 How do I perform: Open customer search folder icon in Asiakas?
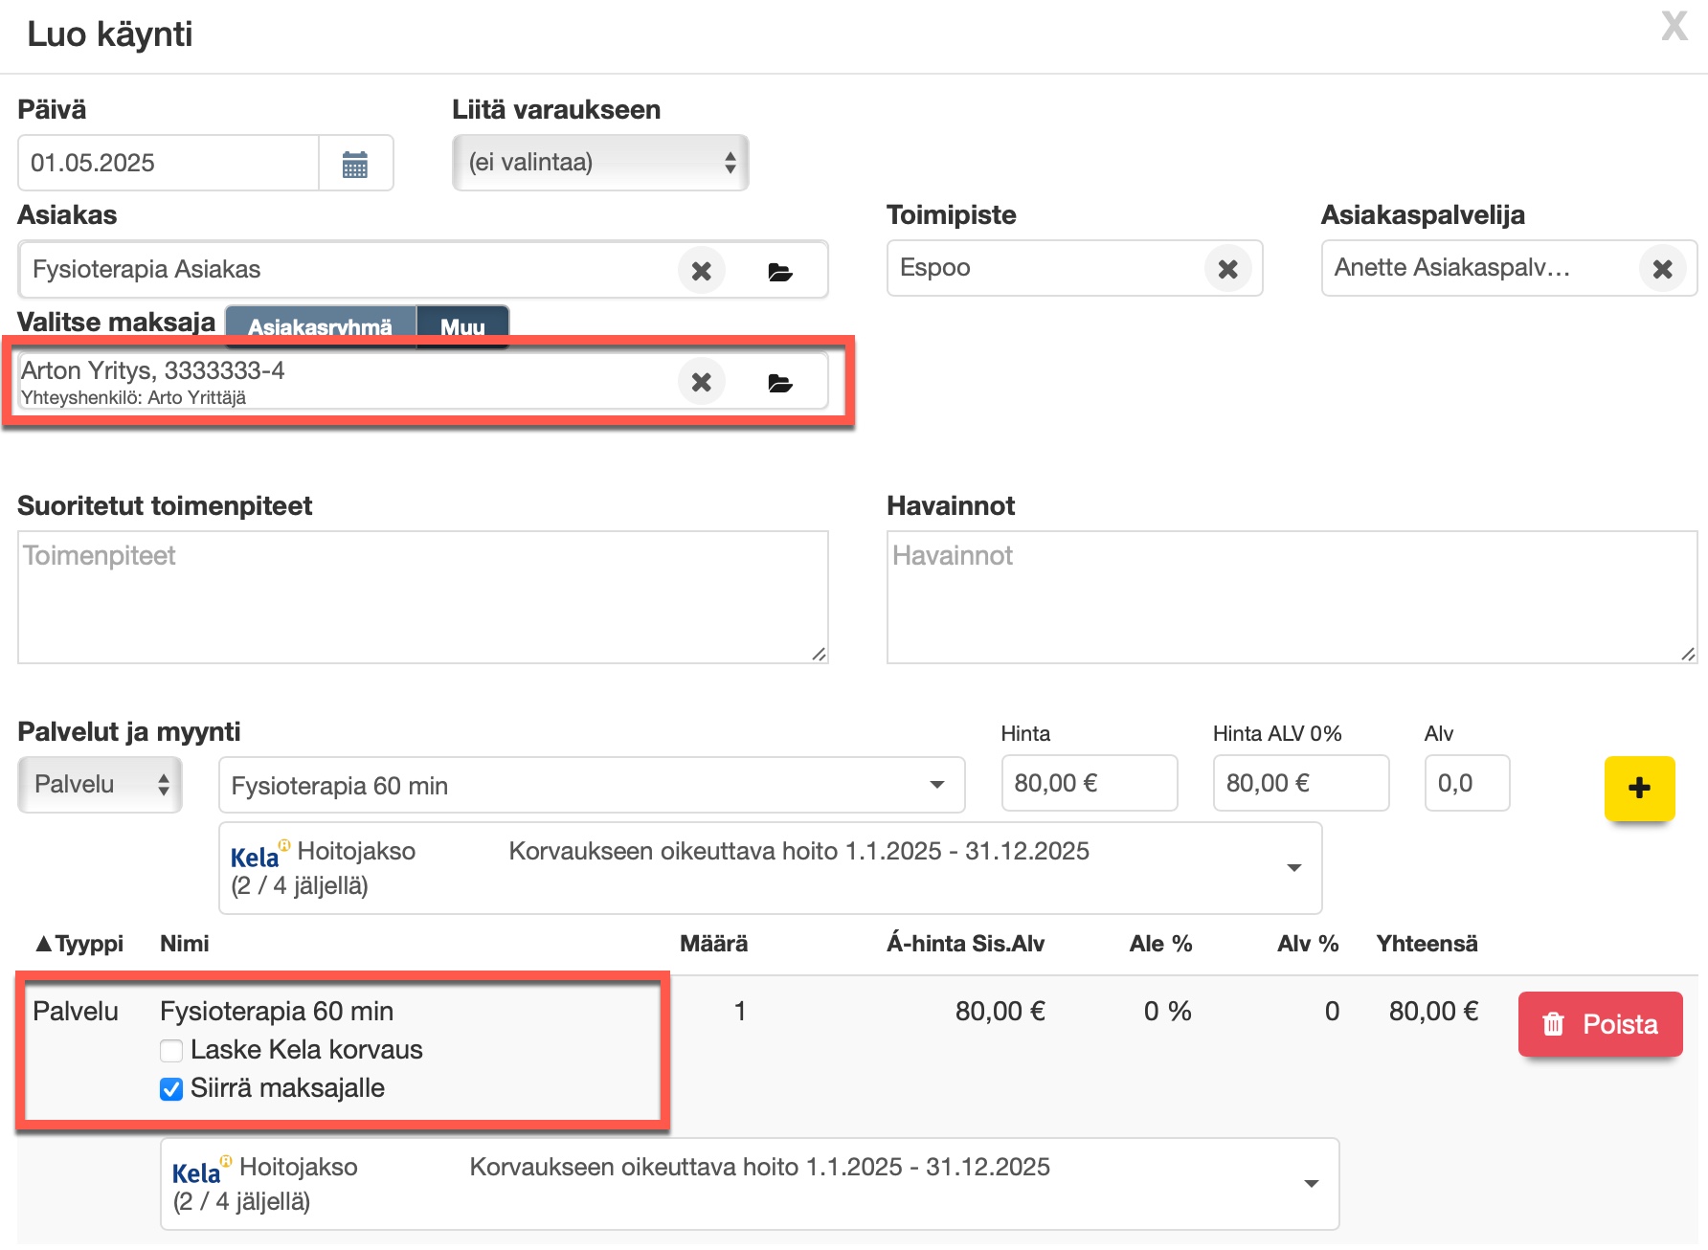point(780,272)
